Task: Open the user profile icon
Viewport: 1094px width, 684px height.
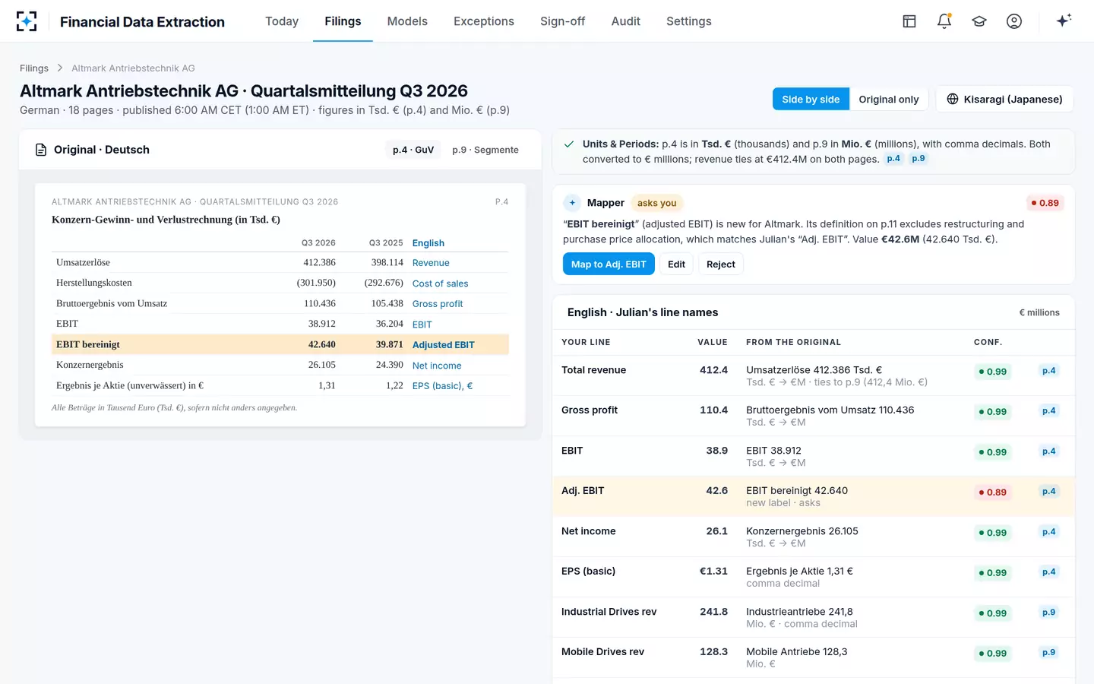Action: tap(1014, 21)
